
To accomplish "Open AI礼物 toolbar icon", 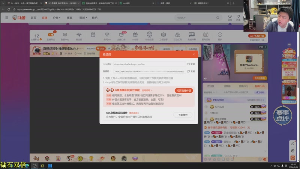I will pyautogui.click(x=135, y=36).
